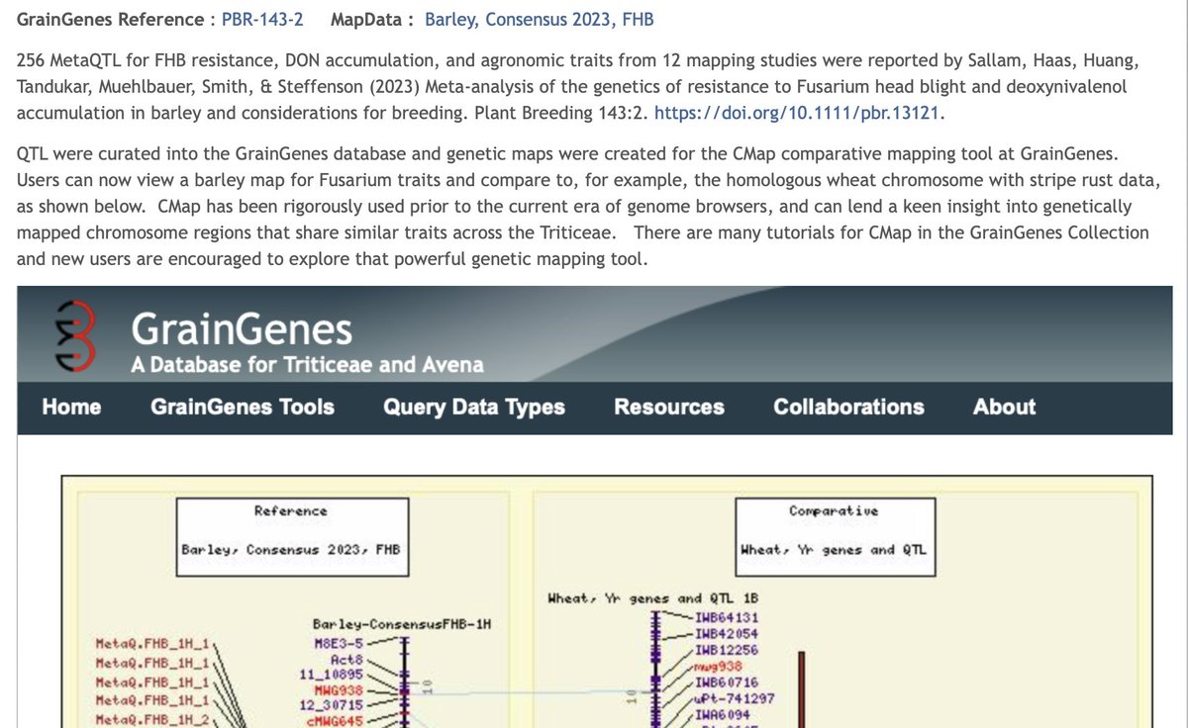Open the Resources menu
The width and height of the screenshot is (1188, 728).
pyautogui.click(x=669, y=407)
